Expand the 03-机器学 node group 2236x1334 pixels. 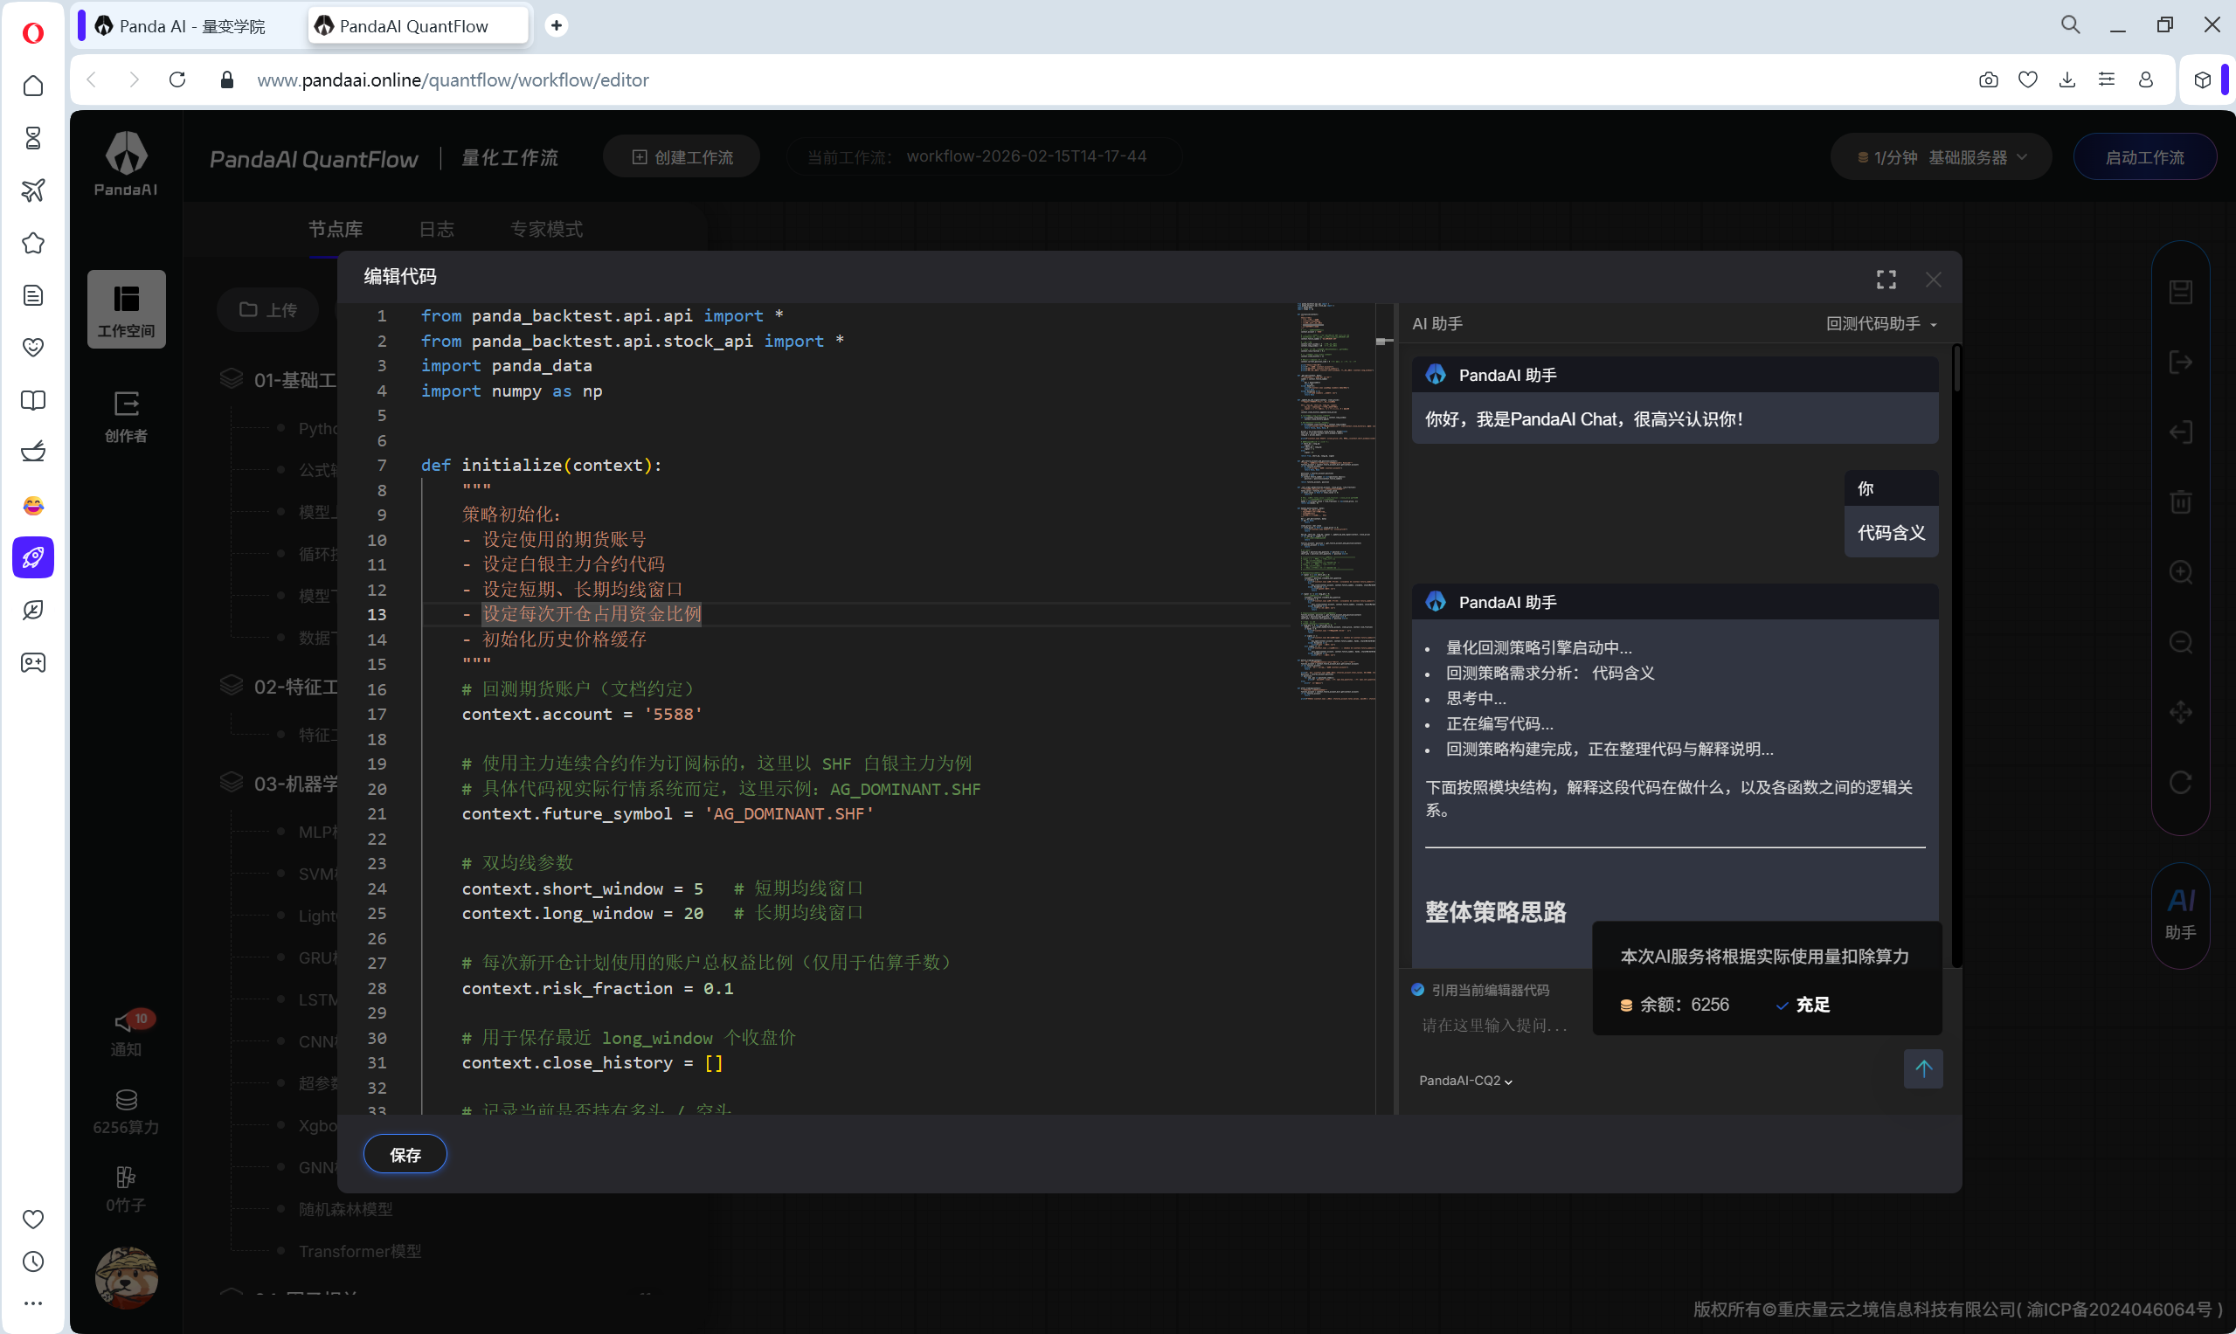(280, 783)
